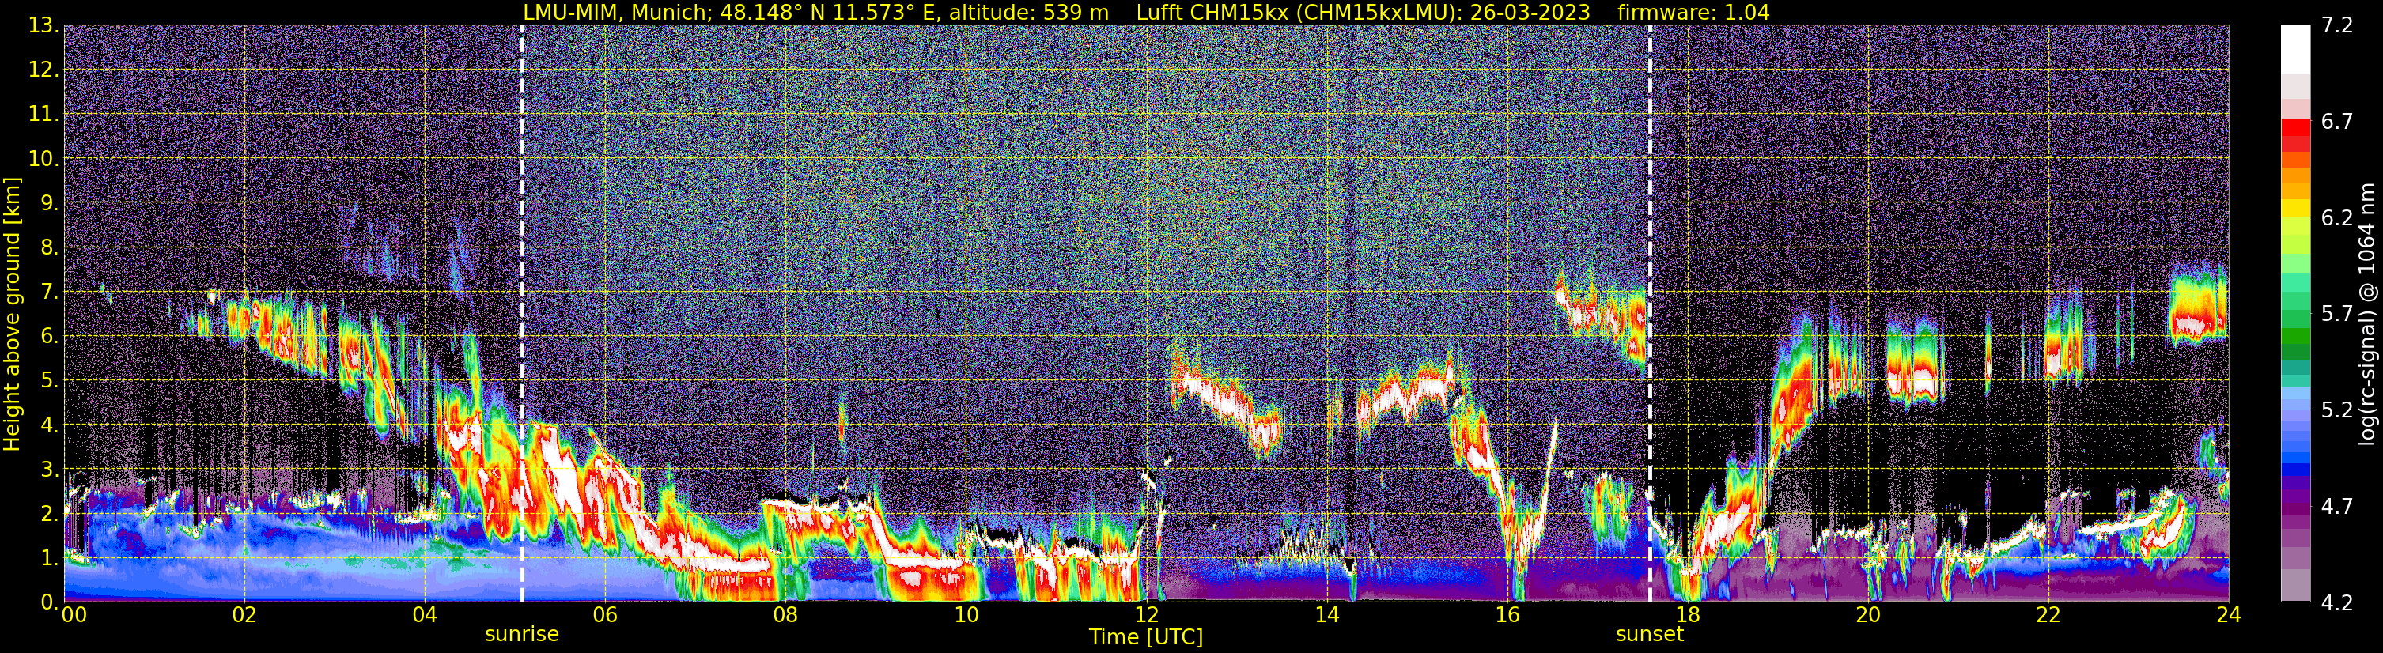
Task: Click the height tick label '9.'
Action: pyautogui.click(x=49, y=203)
